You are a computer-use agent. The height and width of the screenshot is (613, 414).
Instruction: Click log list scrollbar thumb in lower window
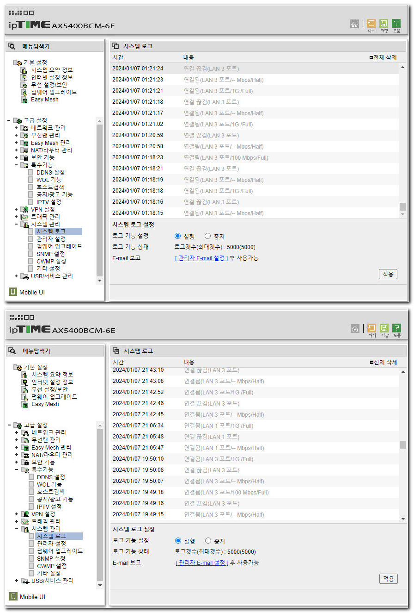pos(403,444)
